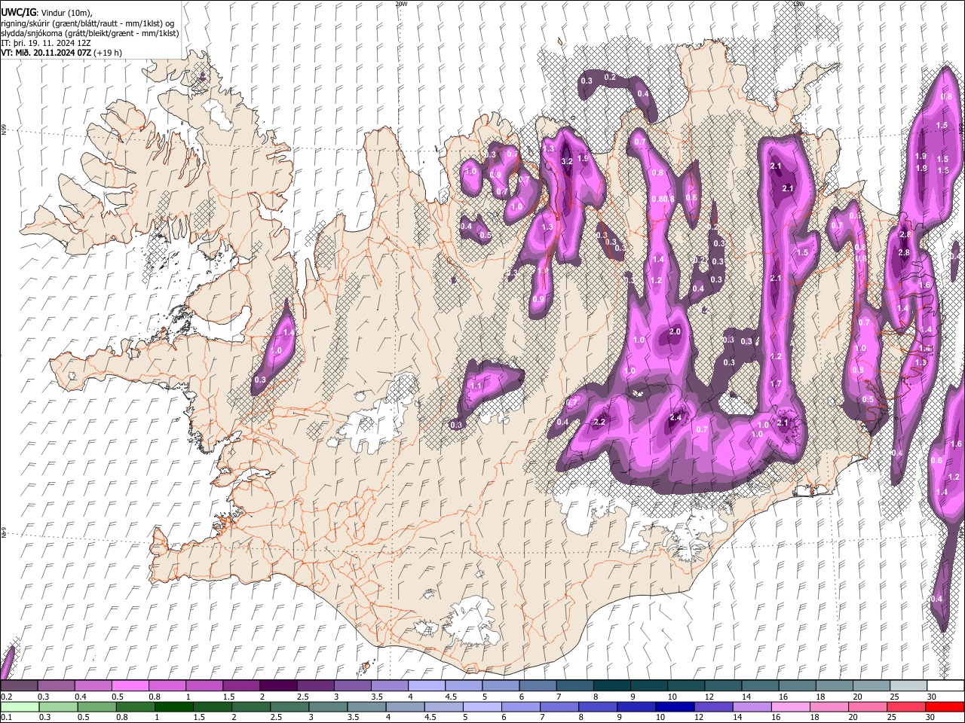The height and width of the screenshot is (723, 965).
Task: Click the 1.1 snowfall value on the map
Action: pyautogui.click(x=476, y=386)
